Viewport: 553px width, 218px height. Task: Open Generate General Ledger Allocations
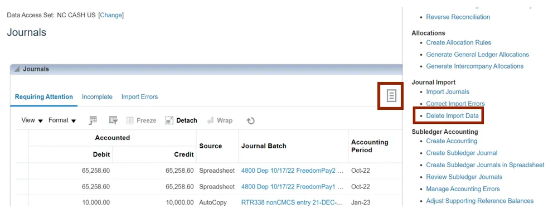point(478,54)
